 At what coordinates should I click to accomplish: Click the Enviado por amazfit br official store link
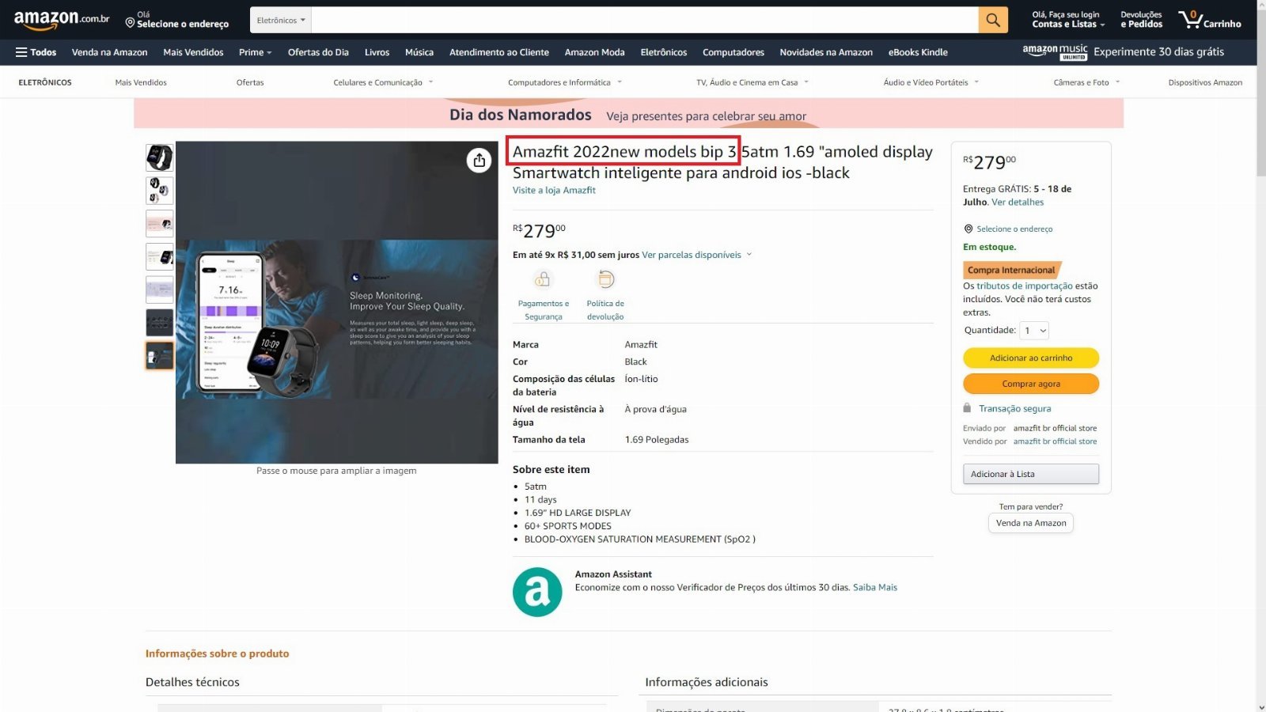tap(1055, 428)
